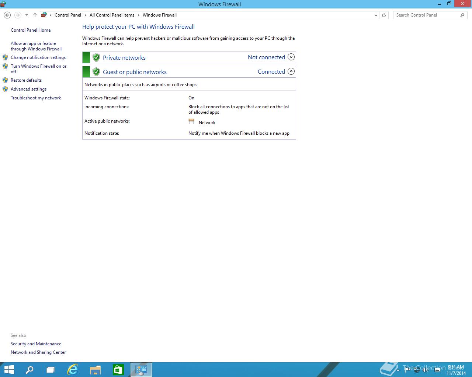472x377 pixels.
Task: Click shield icon beside Advanced settings
Action: pyautogui.click(x=5, y=89)
